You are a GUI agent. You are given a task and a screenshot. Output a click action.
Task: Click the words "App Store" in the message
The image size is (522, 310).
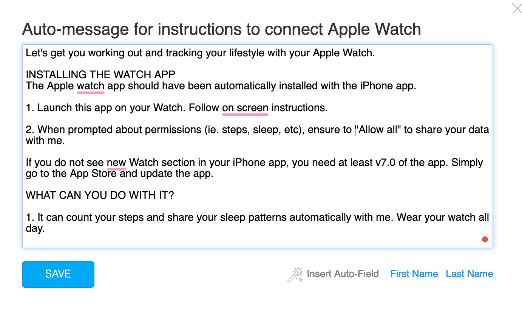93,174
